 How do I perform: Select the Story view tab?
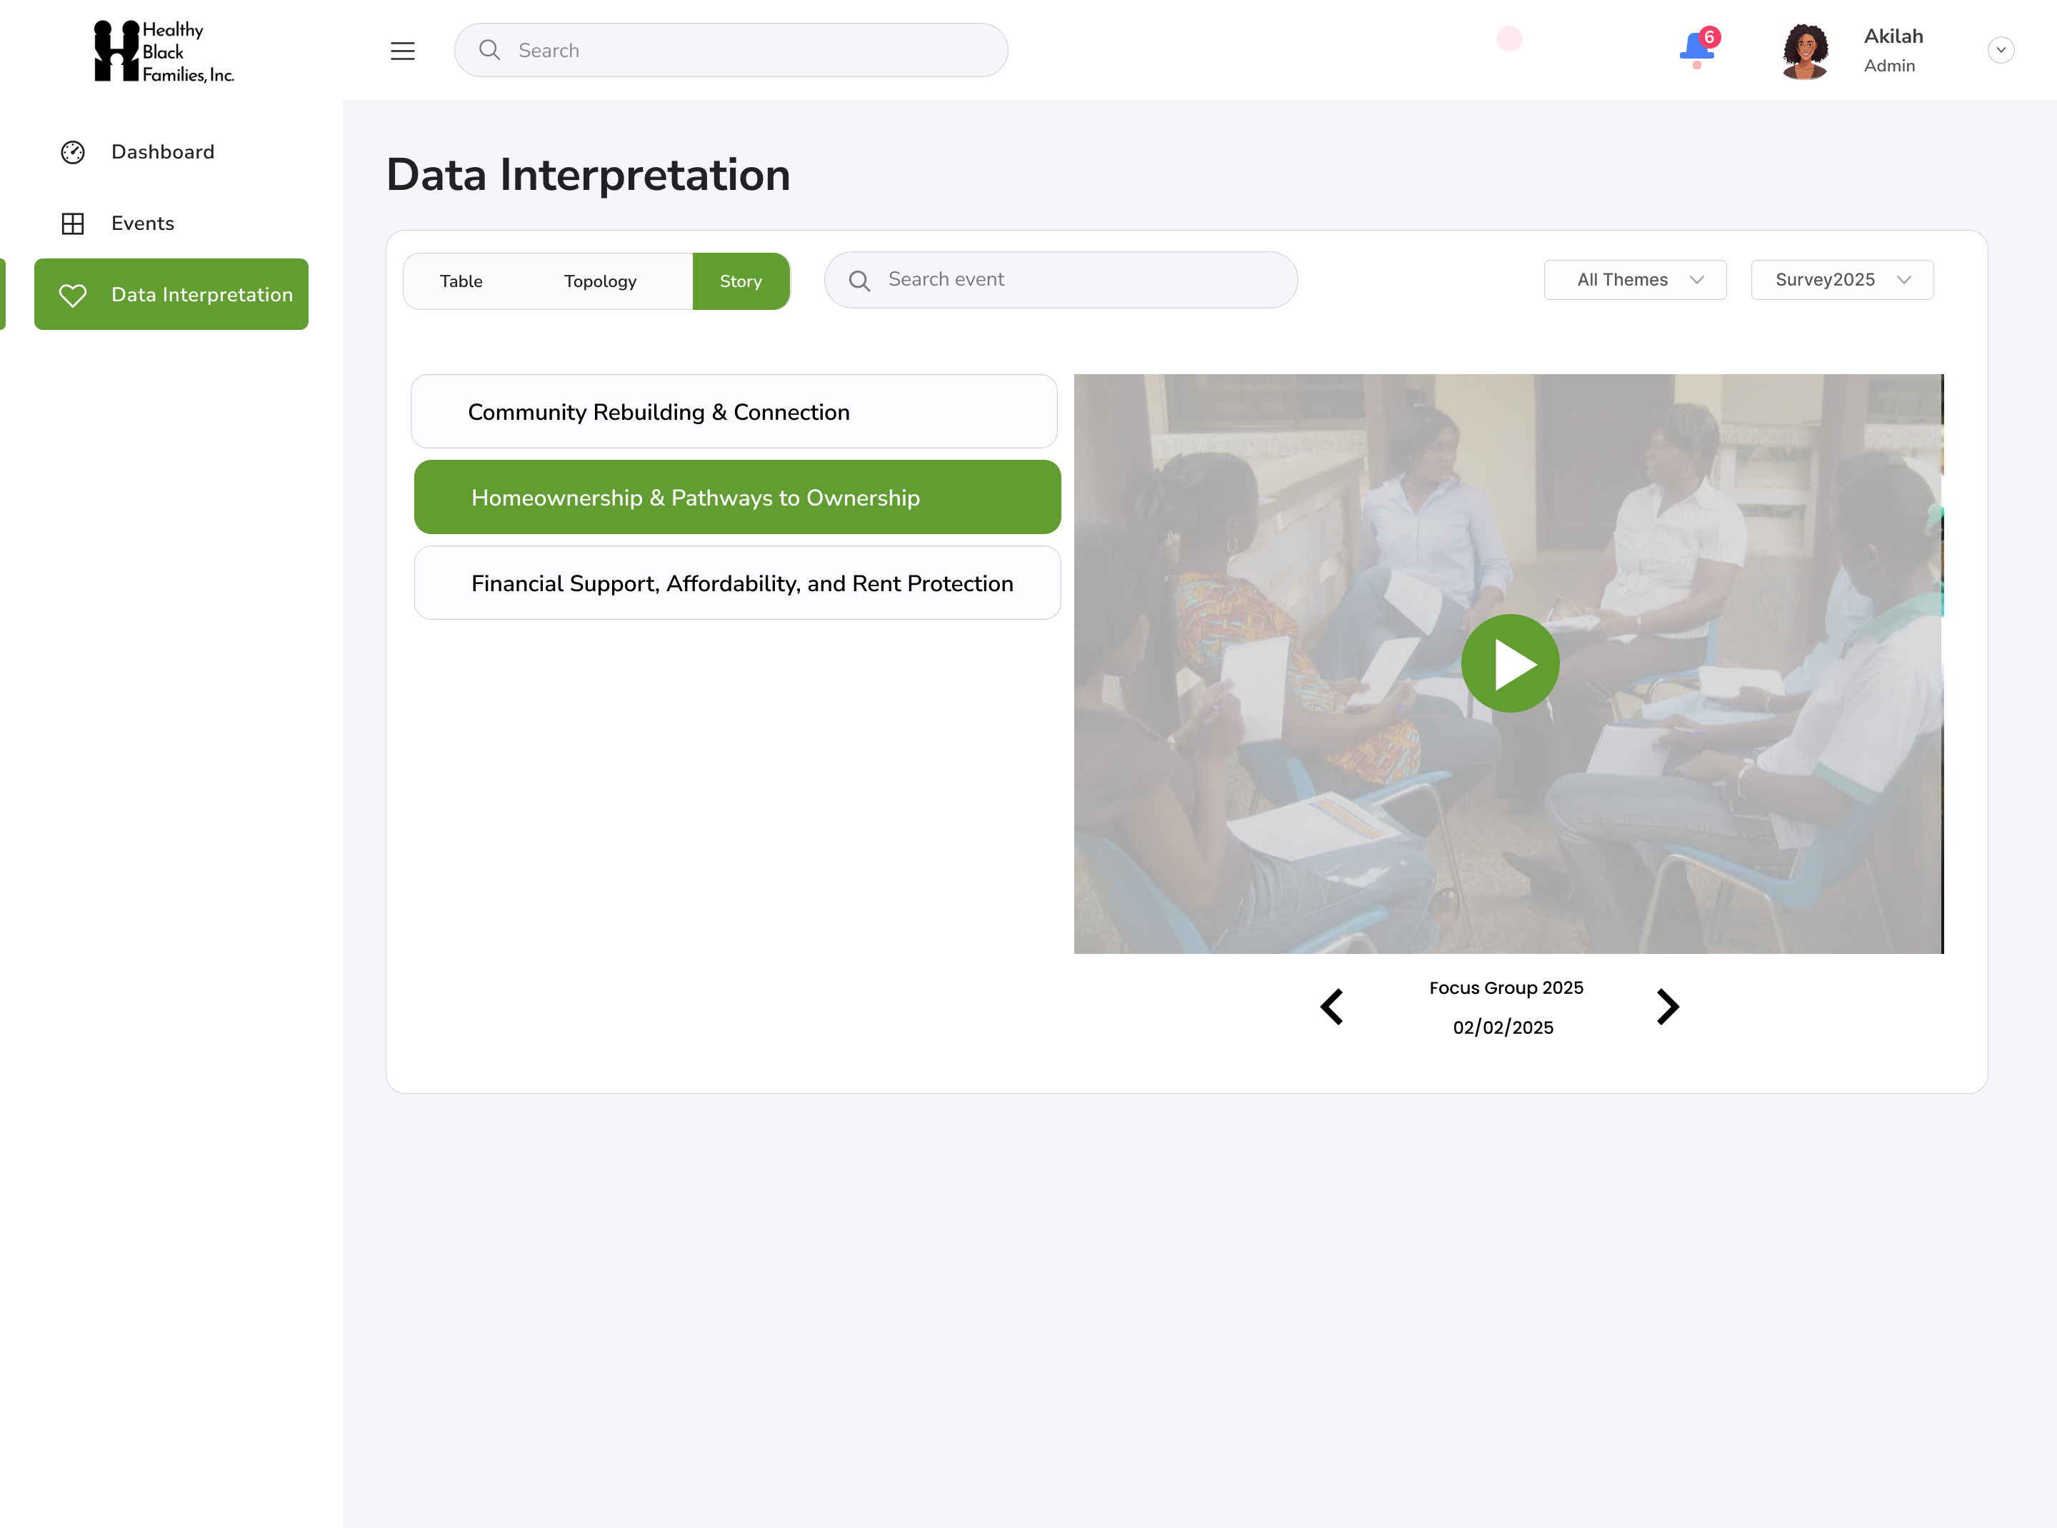(x=740, y=281)
